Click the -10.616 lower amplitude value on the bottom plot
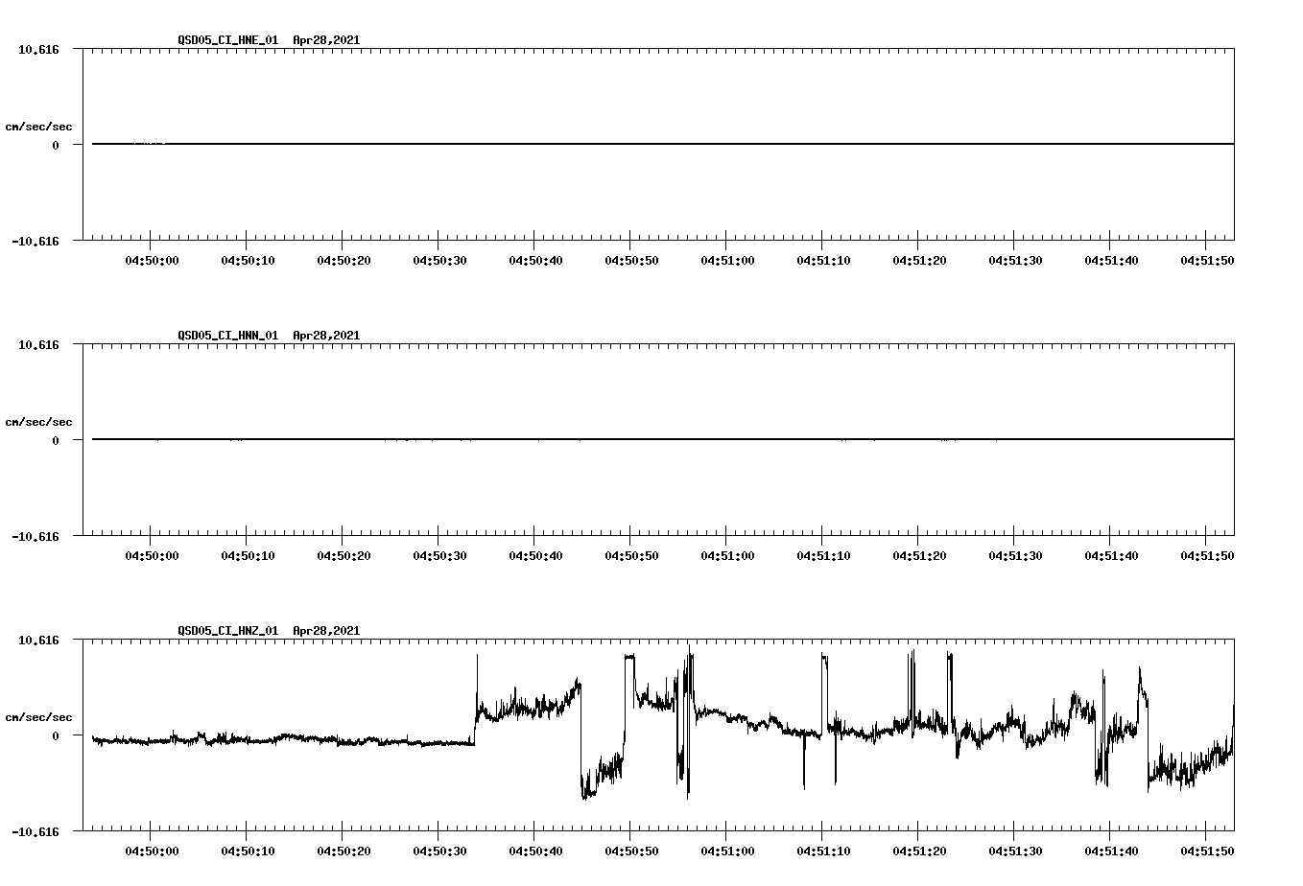The height and width of the screenshot is (886, 1303). [x=36, y=831]
